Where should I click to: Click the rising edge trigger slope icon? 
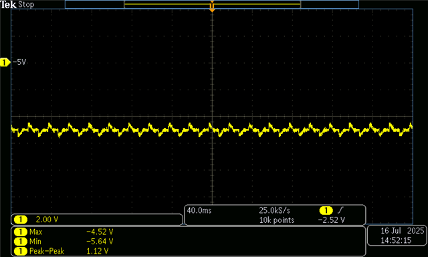[340, 210]
